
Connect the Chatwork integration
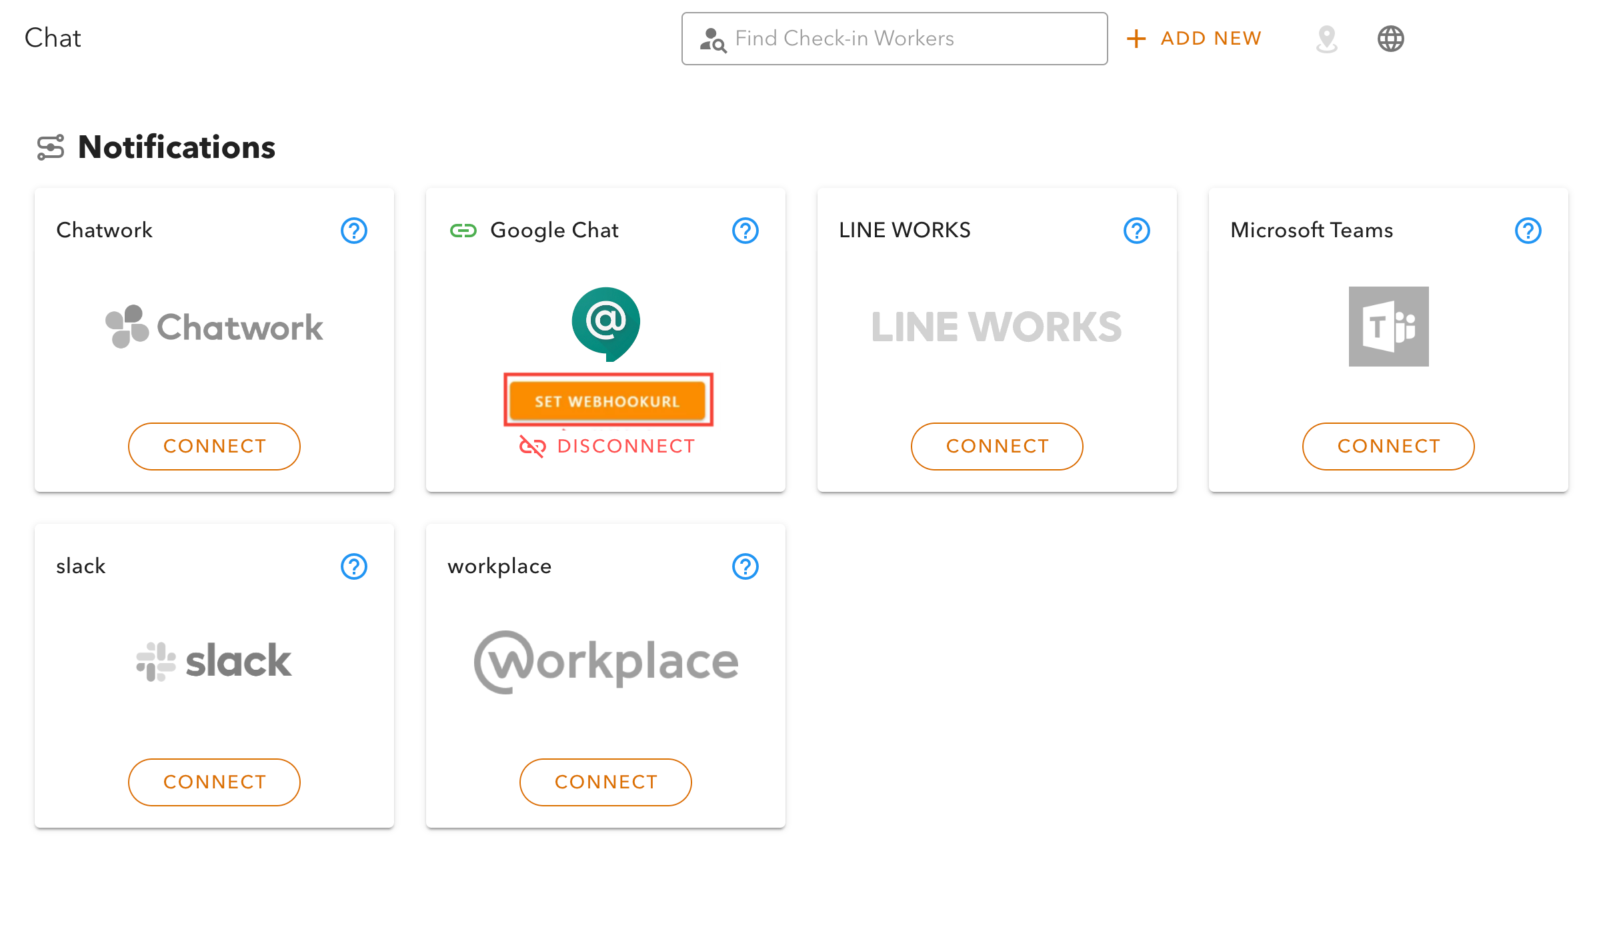pyautogui.click(x=214, y=446)
